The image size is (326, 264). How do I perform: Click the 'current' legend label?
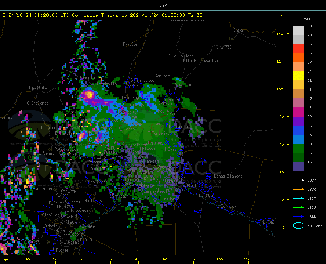pos(315,226)
